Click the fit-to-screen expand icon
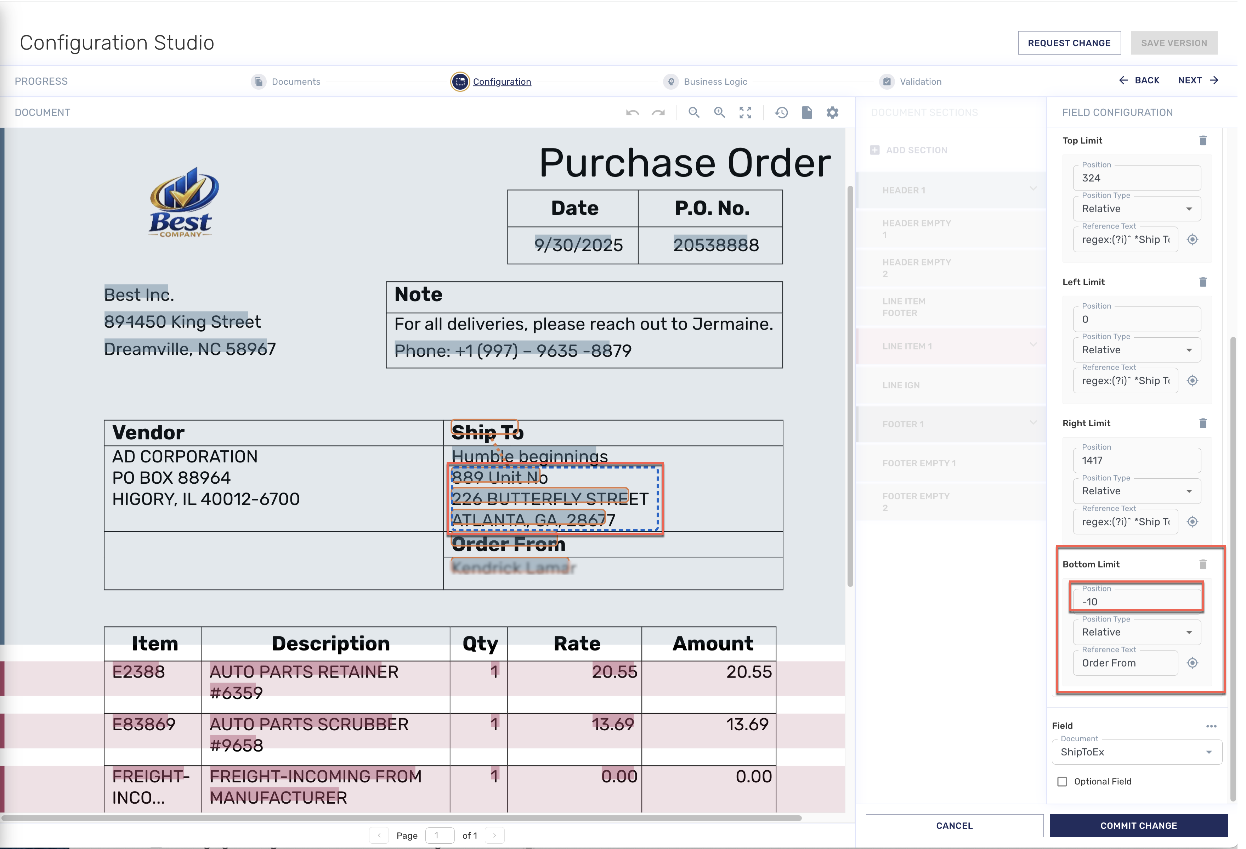The height and width of the screenshot is (849, 1246). 745,113
